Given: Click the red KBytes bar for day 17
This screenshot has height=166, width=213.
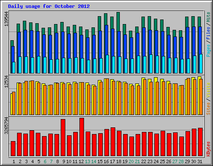Looking at the screenshot, I should (x=113, y=142).
